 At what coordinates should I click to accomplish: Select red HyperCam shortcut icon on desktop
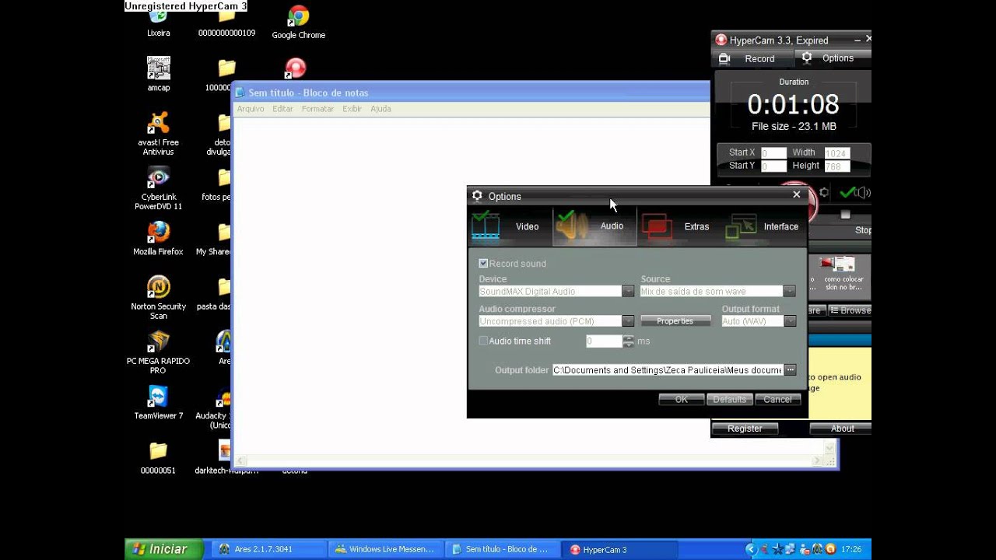click(x=295, y=68)
